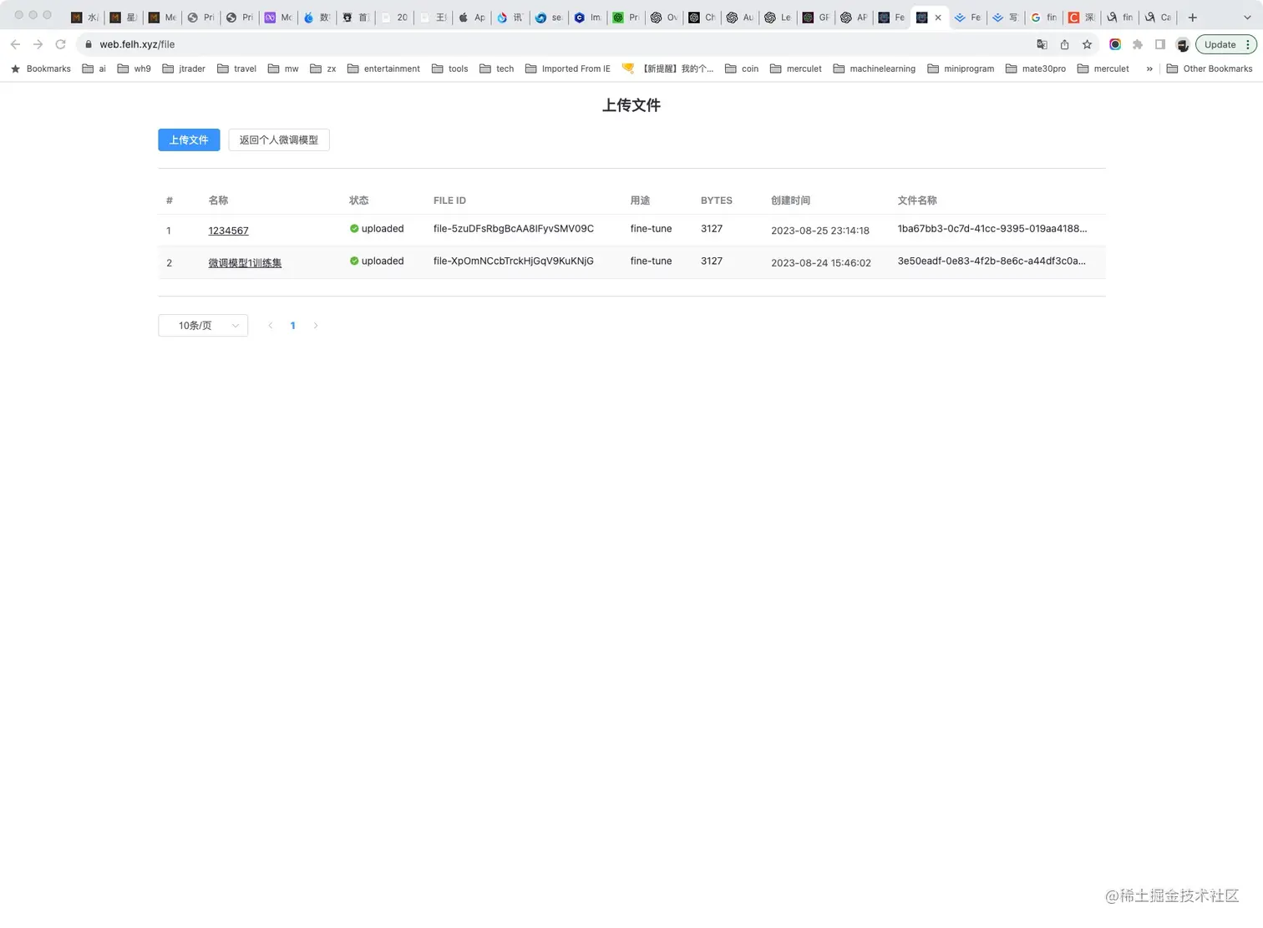Screen dimensions: 1263x928
Task: Click the file name starting 1ba67bb3-0c7d
Action: (x=992, y=229)
